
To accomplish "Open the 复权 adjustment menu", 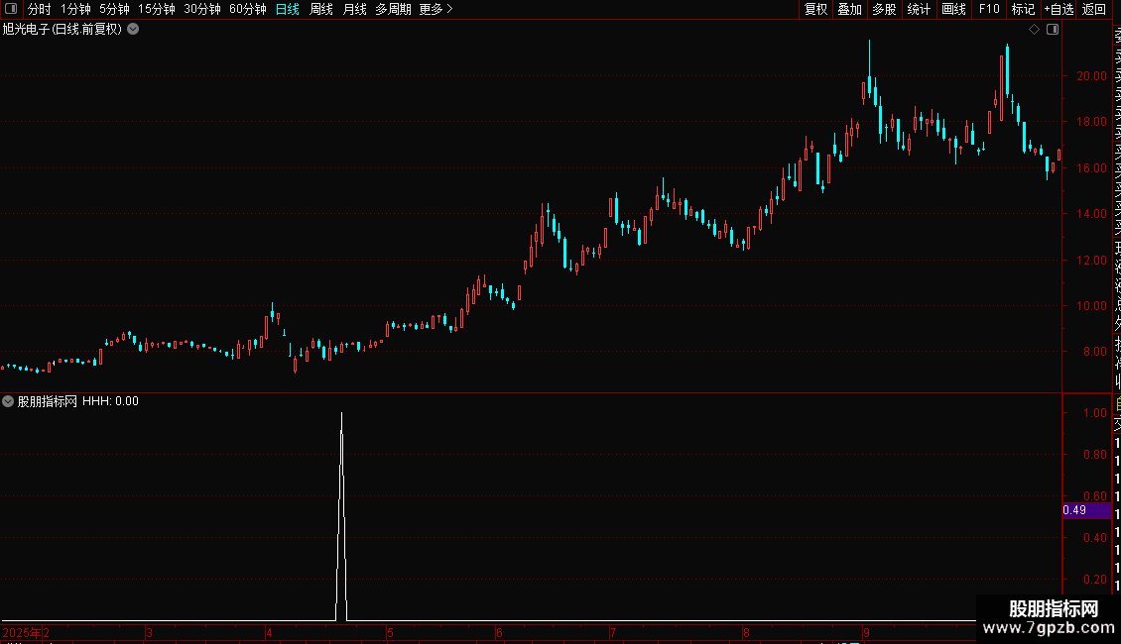I will click(x=815, y=9).
